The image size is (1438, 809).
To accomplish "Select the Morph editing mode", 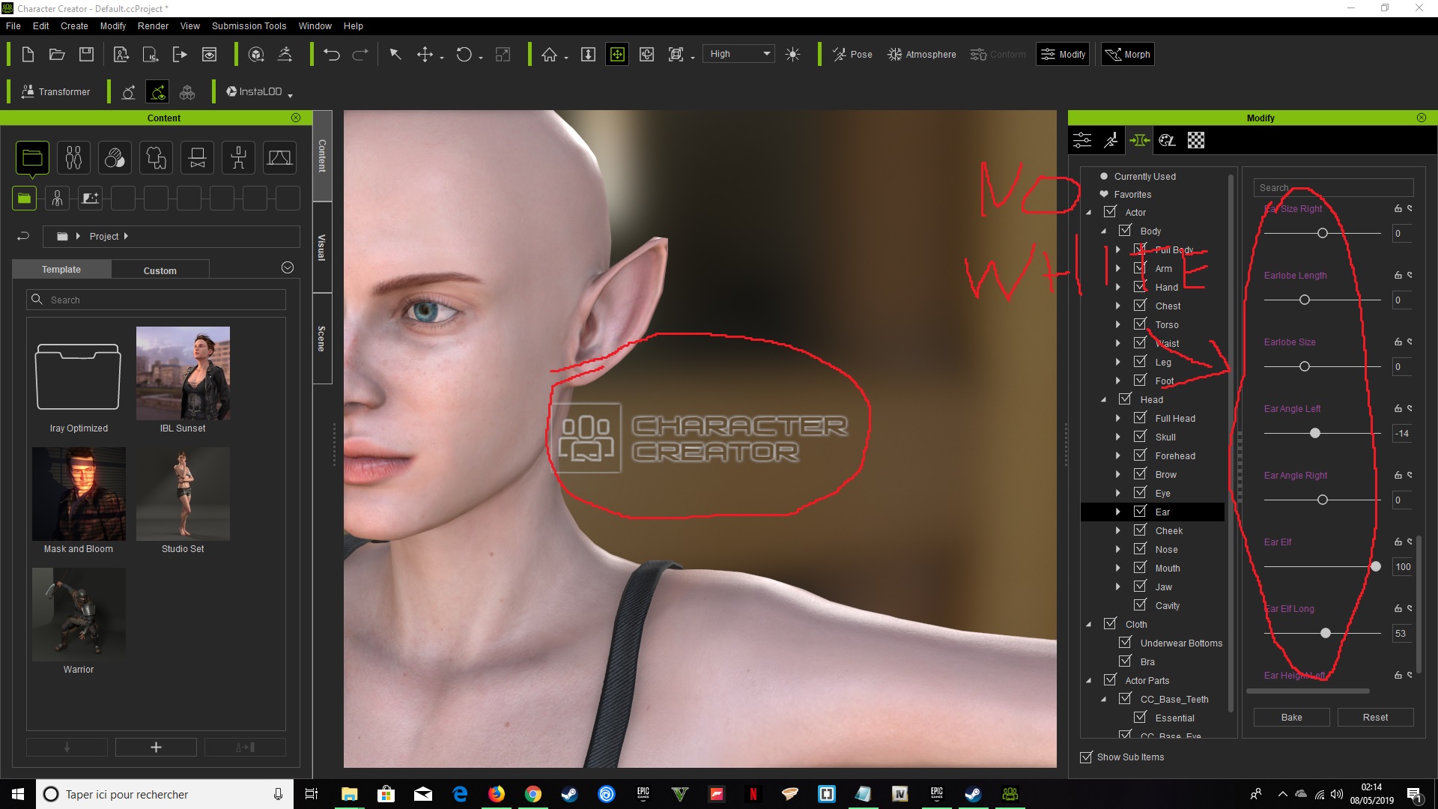I will tap(1127, 55).
